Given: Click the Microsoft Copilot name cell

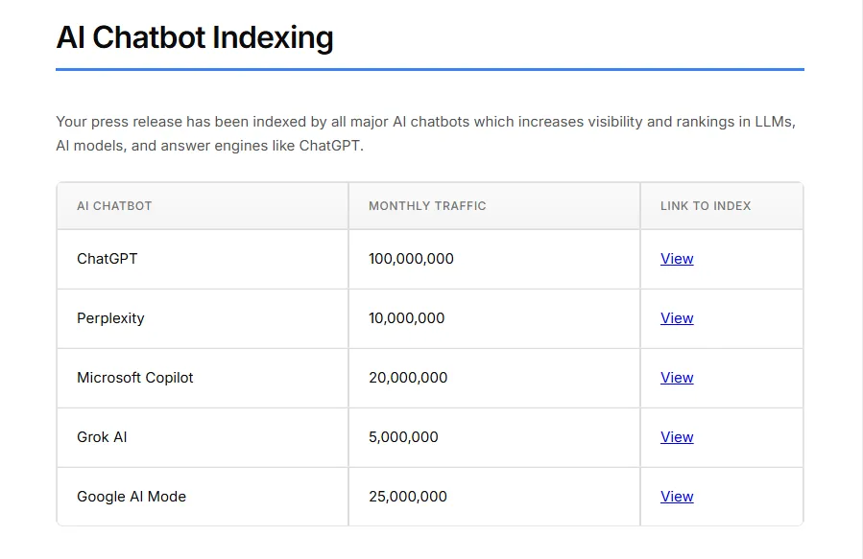Looking at the screenshot, I should pyautogui.click(x=135, y=378).
